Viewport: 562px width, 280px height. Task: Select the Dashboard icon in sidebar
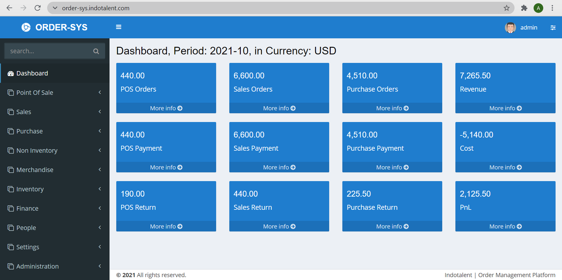(11, 73)
